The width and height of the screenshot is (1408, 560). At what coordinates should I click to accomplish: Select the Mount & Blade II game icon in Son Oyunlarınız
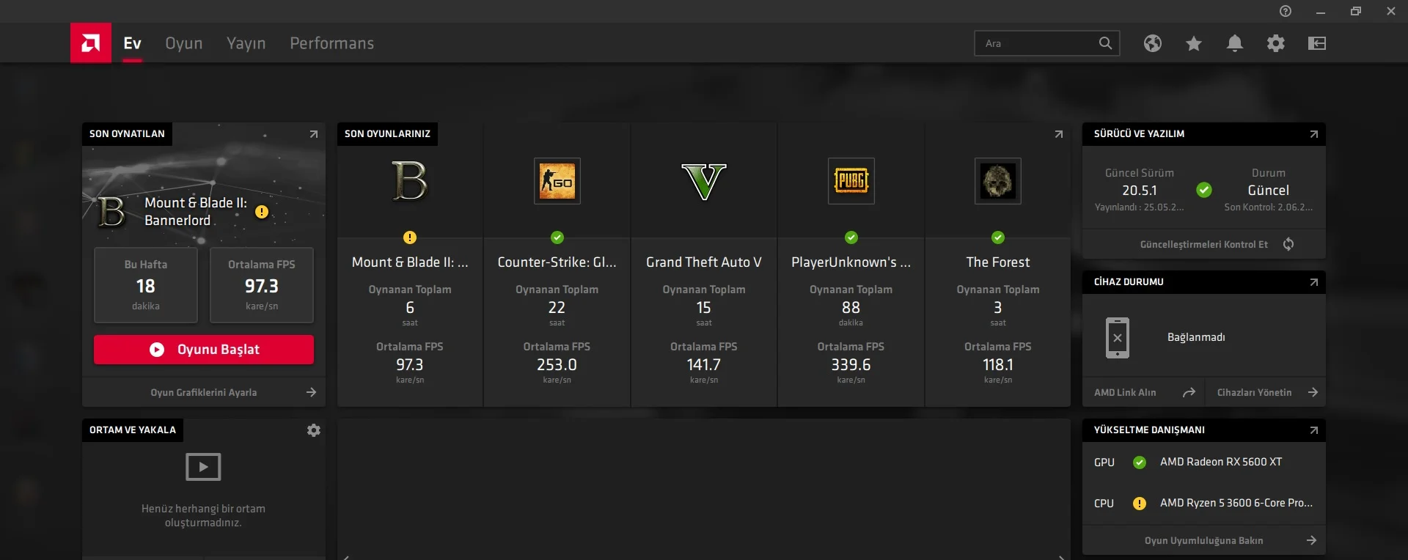tap(410, 181)
